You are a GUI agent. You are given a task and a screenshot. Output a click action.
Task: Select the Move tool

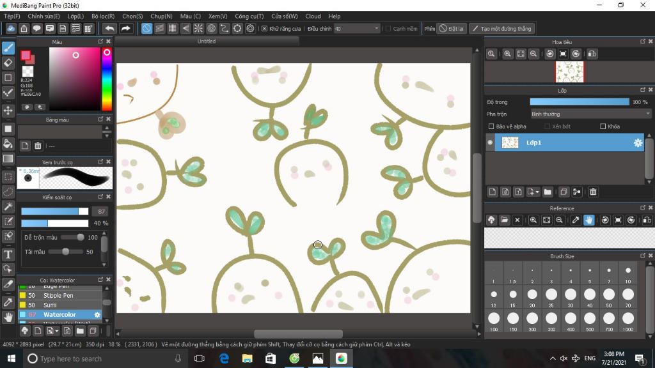tap(8, 111)
